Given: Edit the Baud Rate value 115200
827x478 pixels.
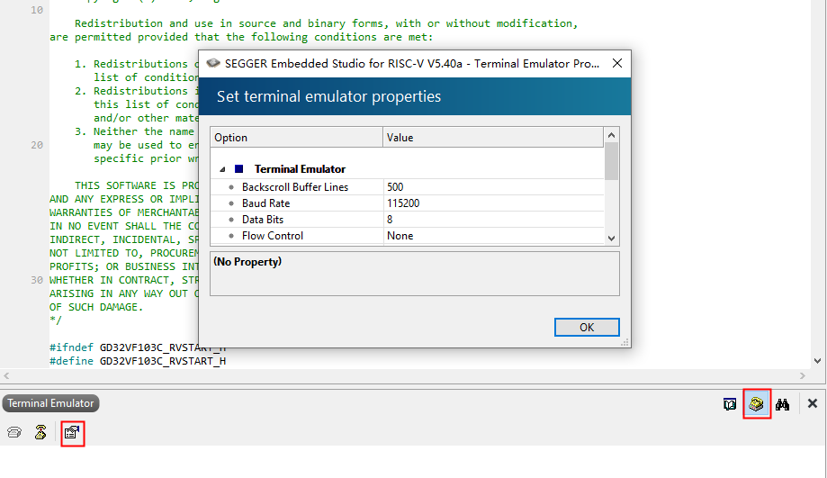Looking at the screenshot, I should (x=493, y=203).
